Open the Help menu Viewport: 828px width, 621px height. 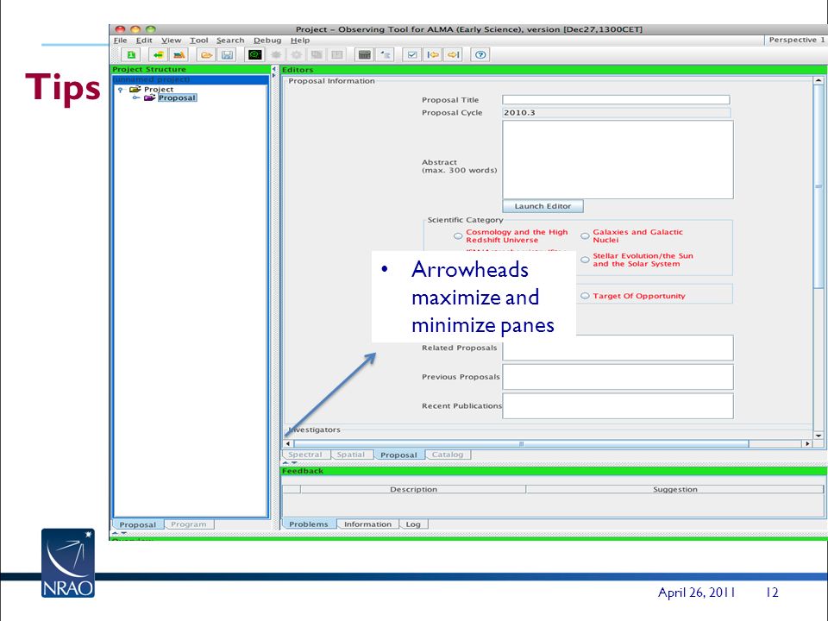[300, 41]
